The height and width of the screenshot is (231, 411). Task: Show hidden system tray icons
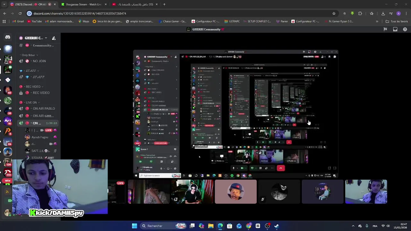(x=353, y=226)
